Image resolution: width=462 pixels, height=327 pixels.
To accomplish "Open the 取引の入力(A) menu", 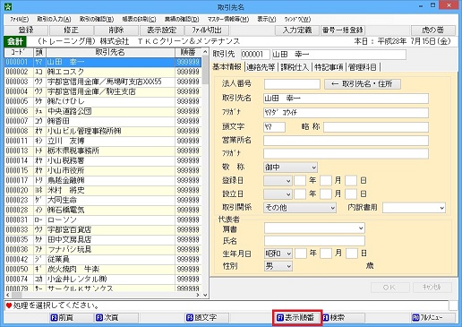I will [x=54, y=20].
